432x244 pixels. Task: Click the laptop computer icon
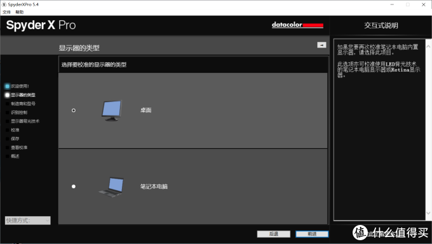click(x=111, y=187)
